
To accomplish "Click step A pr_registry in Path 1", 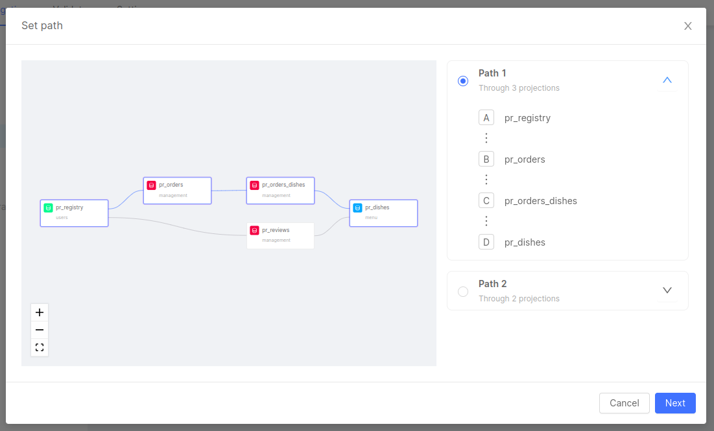I will [x=527, y=118].
